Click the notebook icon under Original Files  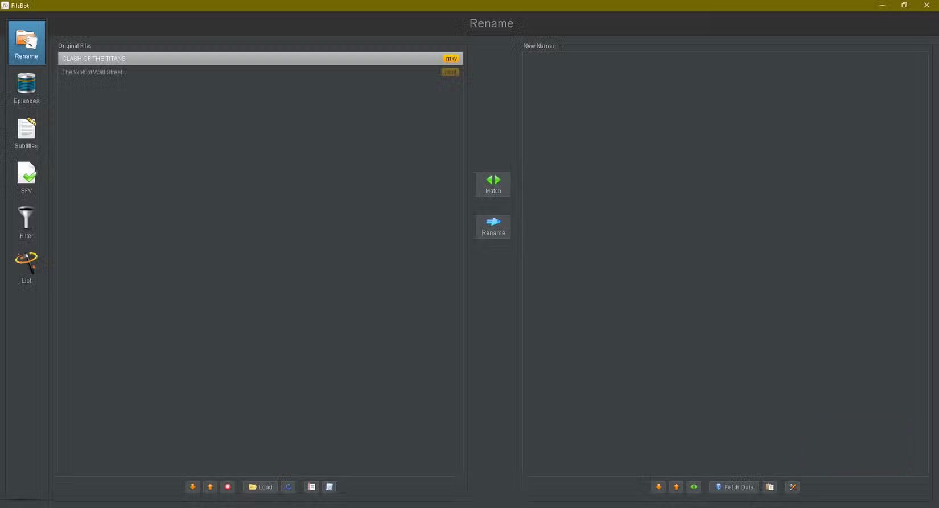pos(311,487)
